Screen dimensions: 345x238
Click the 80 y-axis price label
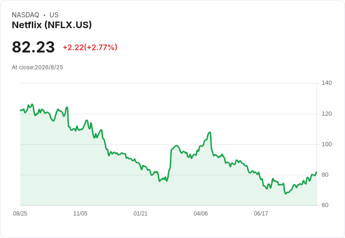325,175
